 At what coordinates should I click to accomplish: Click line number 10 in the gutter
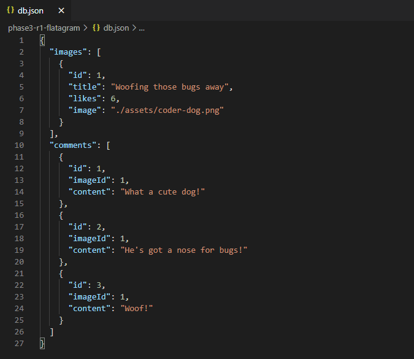point(19,145)
